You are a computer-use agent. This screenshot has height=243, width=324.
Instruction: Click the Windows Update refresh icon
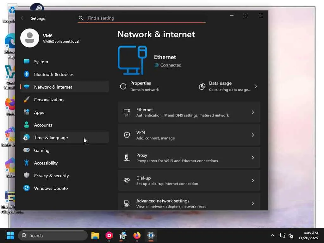(x=27, y=188)
